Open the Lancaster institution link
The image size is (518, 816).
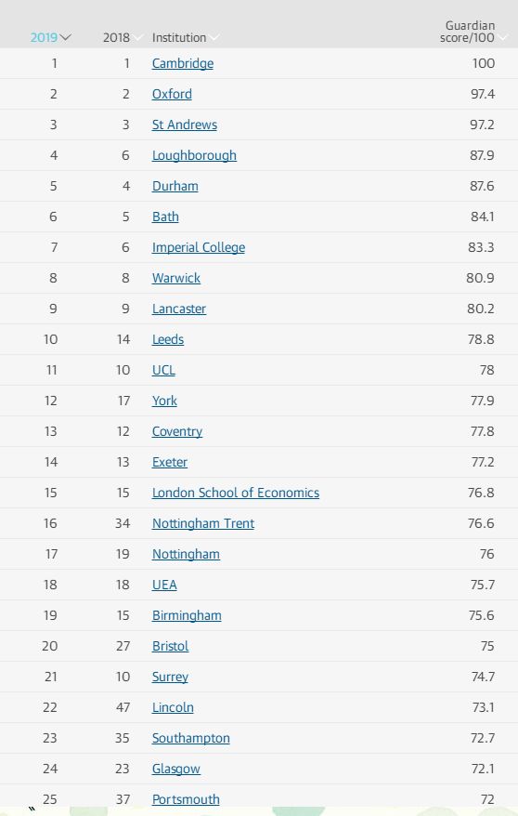[179, 309]
